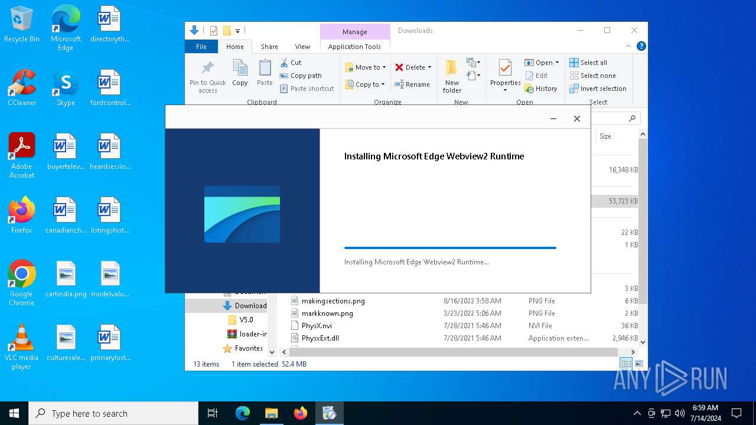
Task: Select the PhysxExt.dll file
Action: point(320,338)
